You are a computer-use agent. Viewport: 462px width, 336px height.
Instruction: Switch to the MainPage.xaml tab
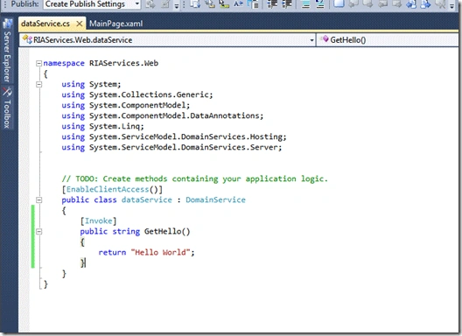click(x=115, y=24)
